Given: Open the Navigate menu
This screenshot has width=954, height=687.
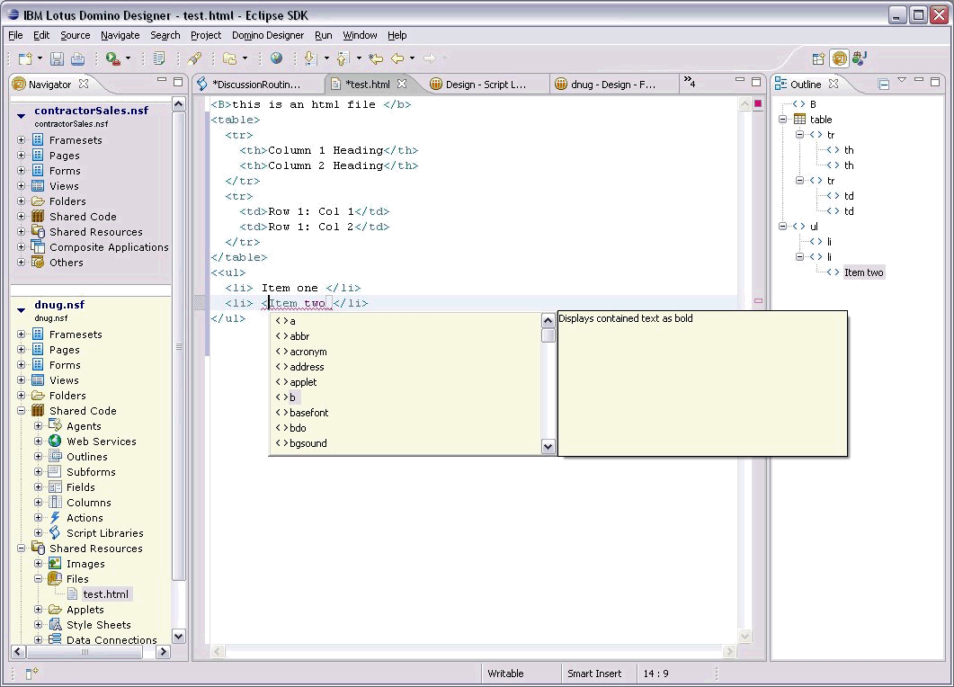Looking at the screenshot, I should (120, 35).
